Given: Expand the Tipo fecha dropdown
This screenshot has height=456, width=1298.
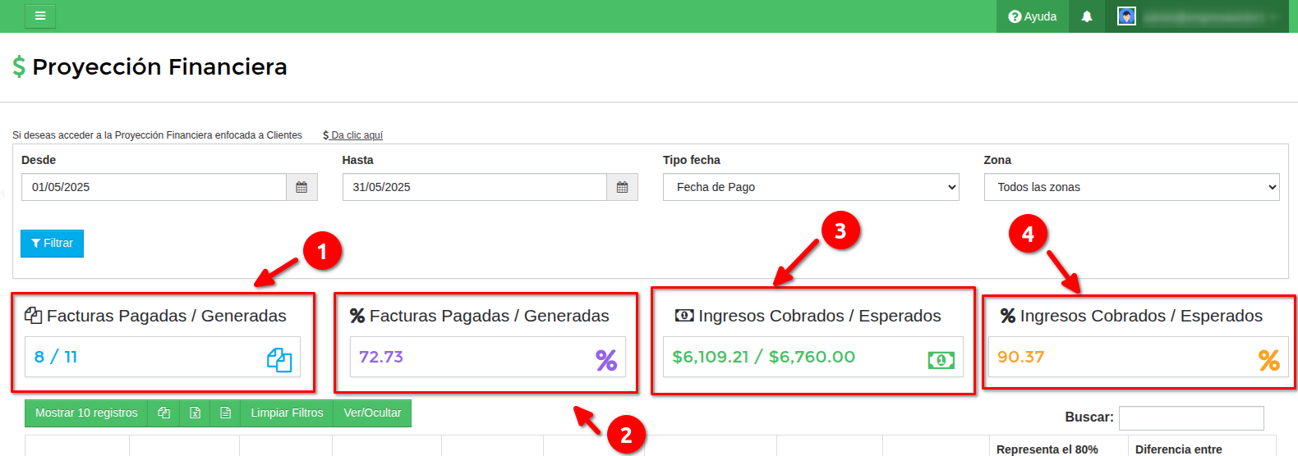Looking at the screenshot, I should coord(811,187).
